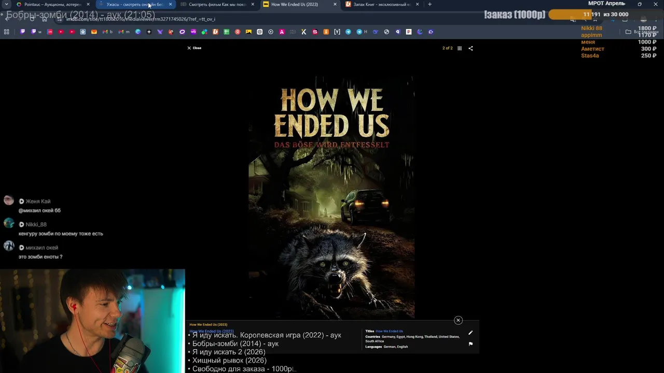Viewport: 664px width, 373px height.
Task: Edit image details with pencil icon
Action: point(471,333)
